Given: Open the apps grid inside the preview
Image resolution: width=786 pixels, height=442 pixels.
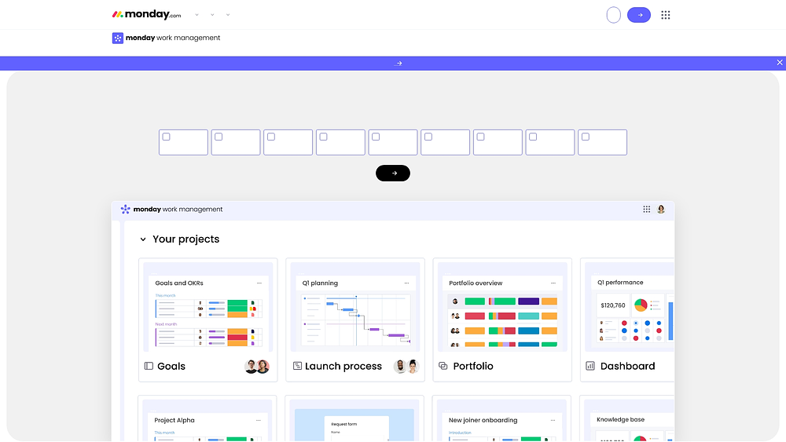Looking at the screenshot, I should [647, 210].
